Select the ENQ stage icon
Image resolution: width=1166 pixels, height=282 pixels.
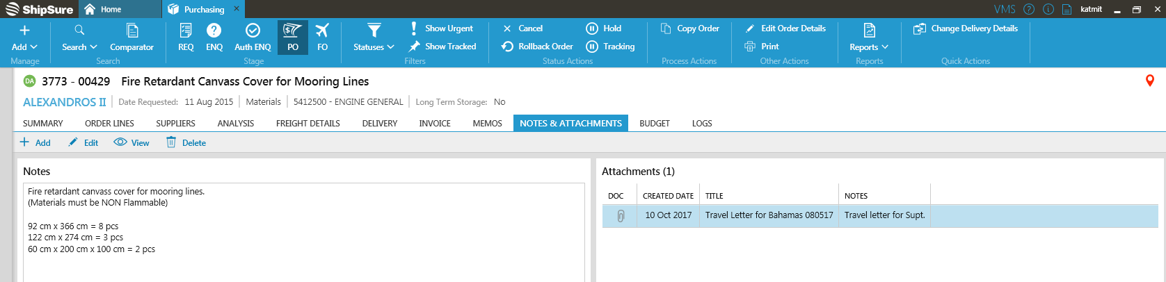coord(214,31)
